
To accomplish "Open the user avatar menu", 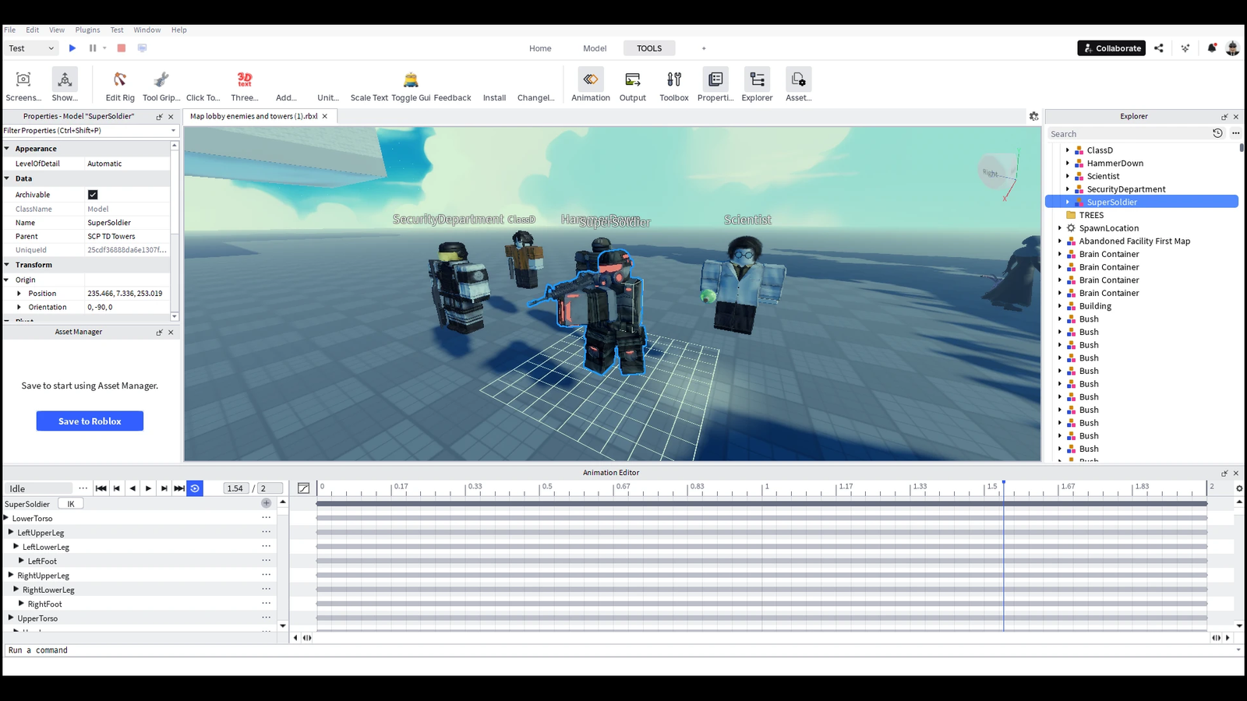I will [x=1232, y=48].
